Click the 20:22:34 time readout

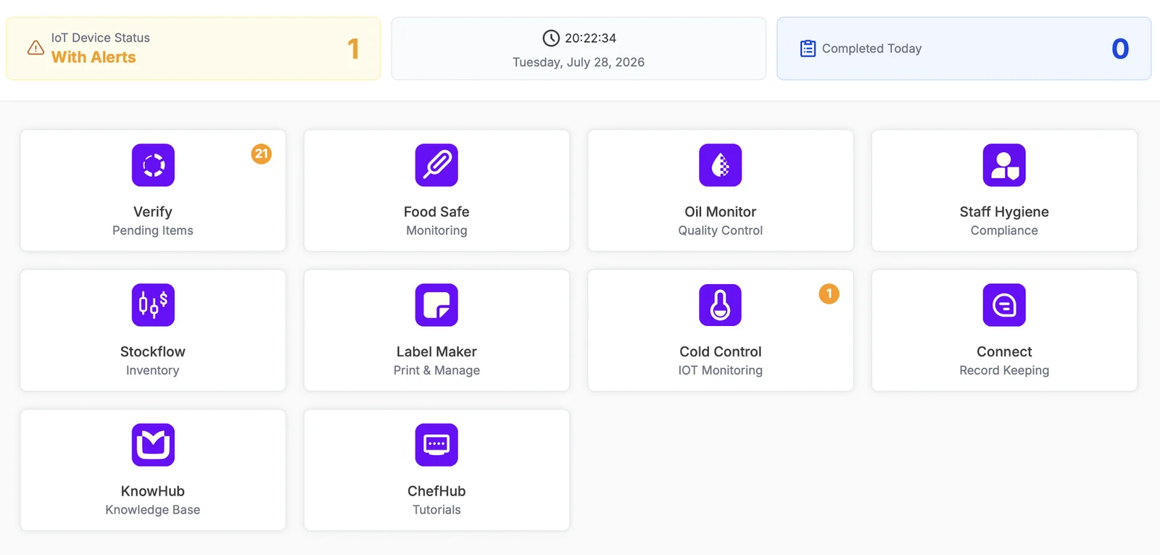tap(591, 38)
